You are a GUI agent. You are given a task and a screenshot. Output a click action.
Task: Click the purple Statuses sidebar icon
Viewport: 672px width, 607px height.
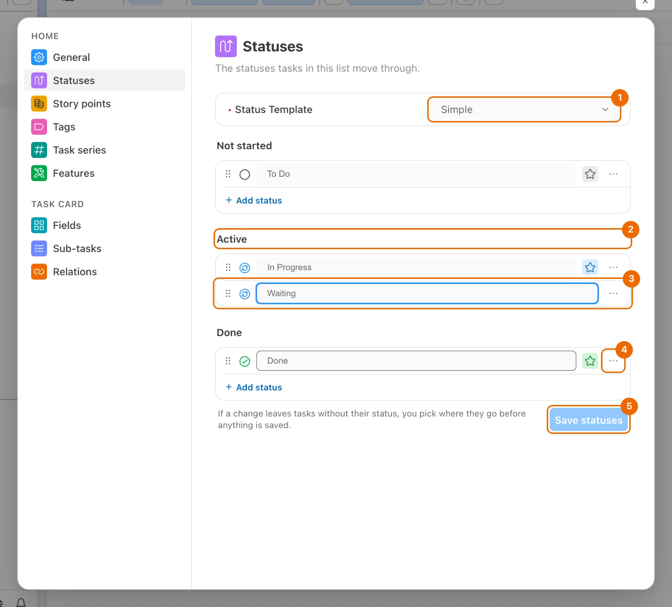click(x=39, y=80)
